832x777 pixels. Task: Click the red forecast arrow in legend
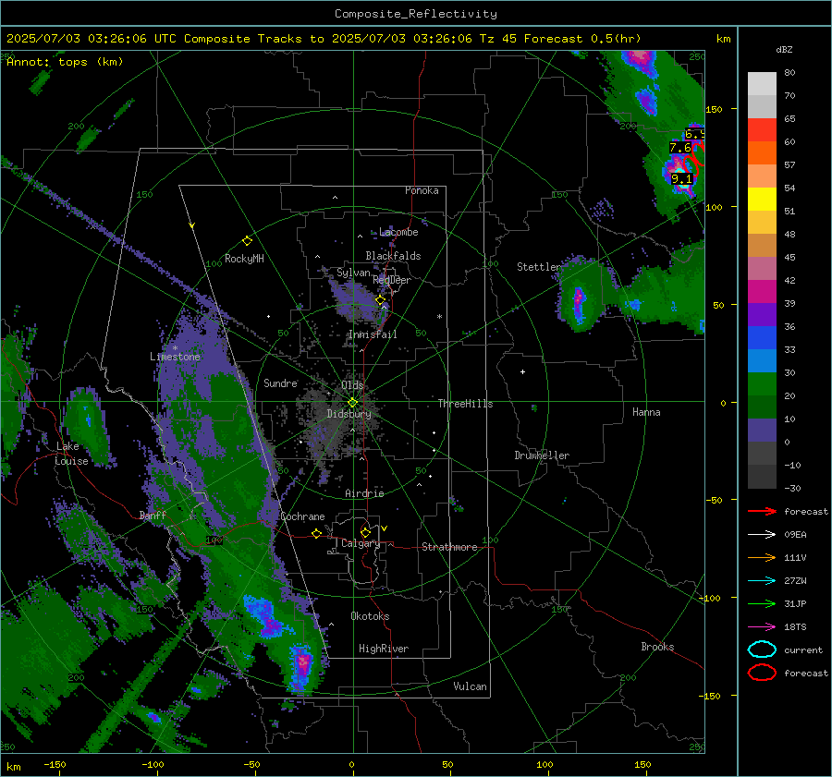(762, 511)
